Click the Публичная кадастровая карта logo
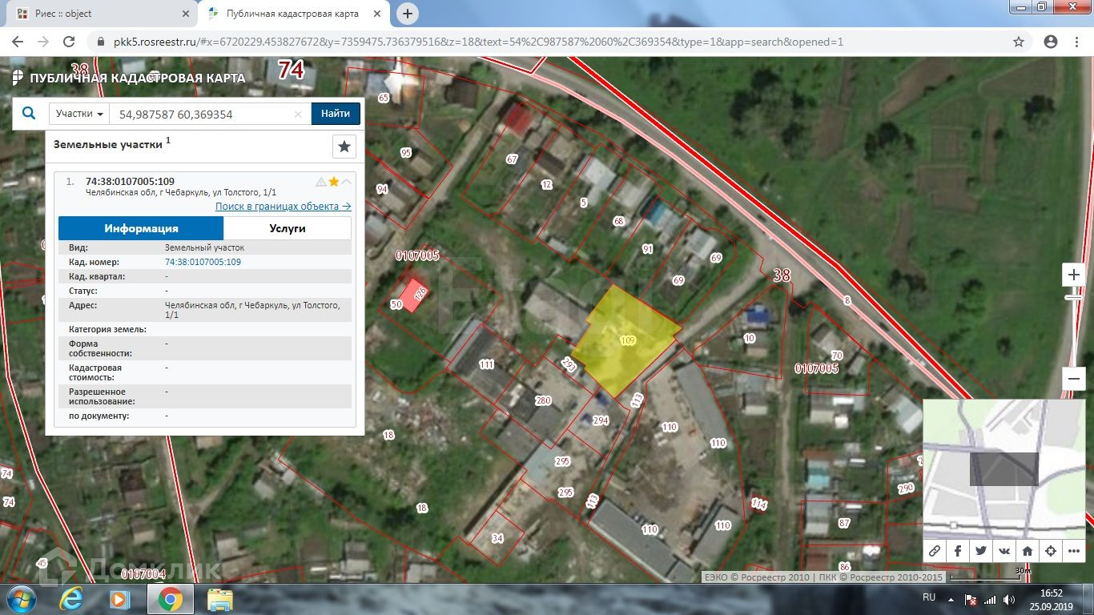 (128, 78)
